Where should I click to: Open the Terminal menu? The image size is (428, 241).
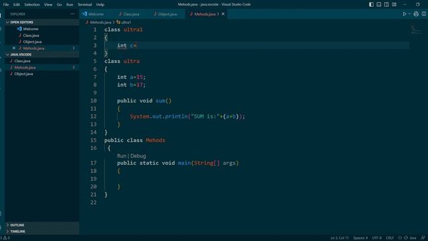[85, 5]
